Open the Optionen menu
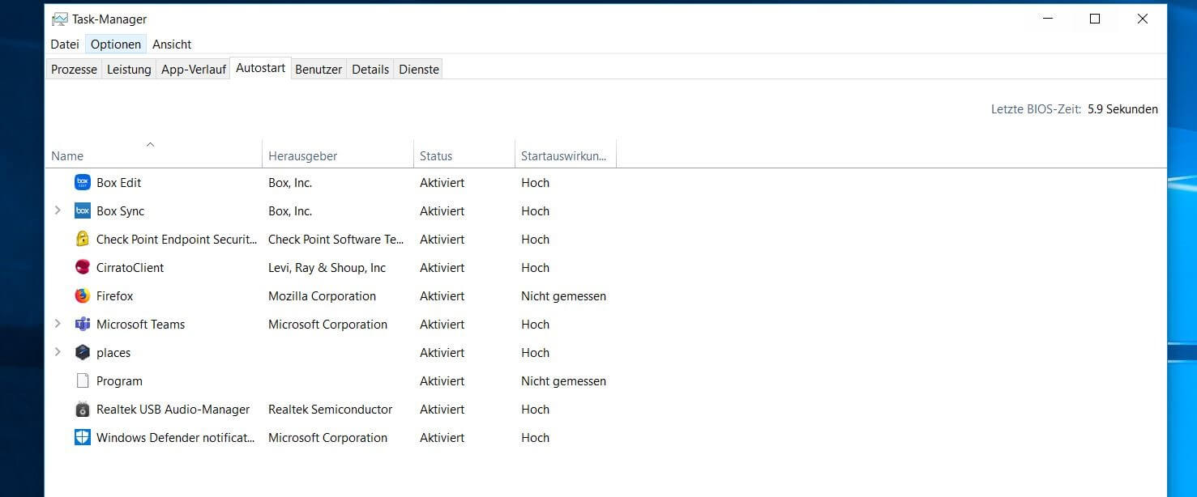This screenshot has height=497, width=1197. (116, 44)
